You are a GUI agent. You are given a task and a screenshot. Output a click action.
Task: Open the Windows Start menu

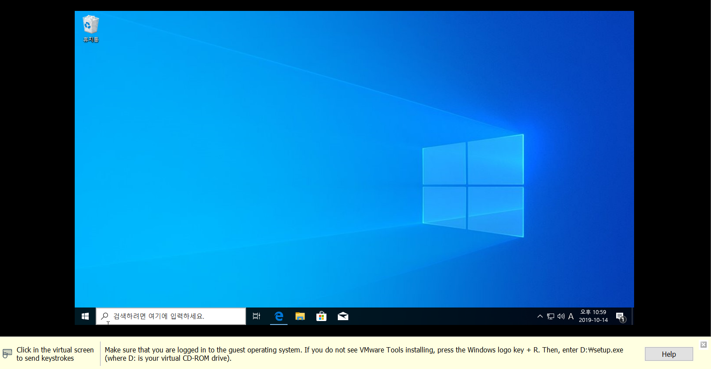point(85,316)
